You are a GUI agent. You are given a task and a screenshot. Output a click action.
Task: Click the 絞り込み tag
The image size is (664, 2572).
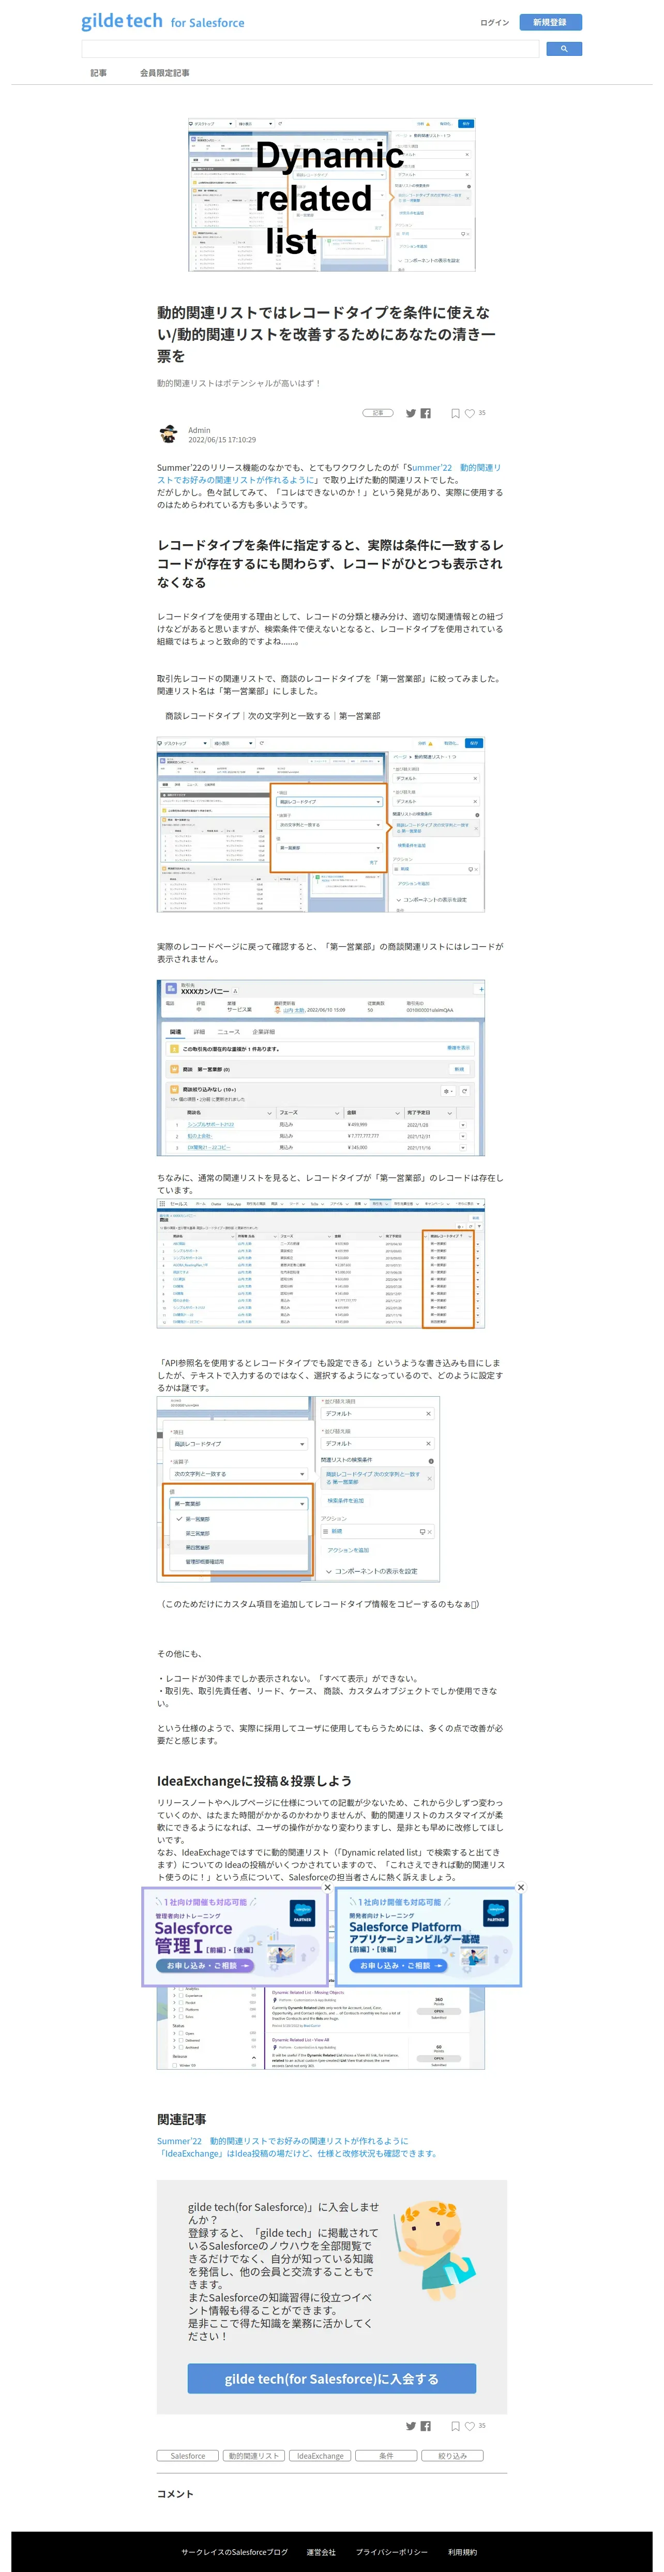pos(452,2456)
